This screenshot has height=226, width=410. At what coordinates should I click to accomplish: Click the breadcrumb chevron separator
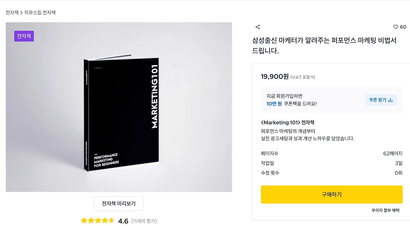coord(21,13)
